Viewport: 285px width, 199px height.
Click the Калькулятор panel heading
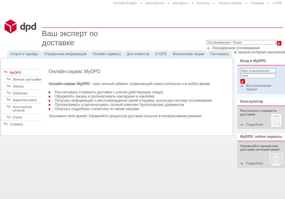tap(252, 101)
